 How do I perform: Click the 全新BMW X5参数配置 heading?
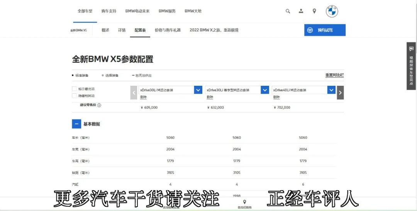point(113,59)
